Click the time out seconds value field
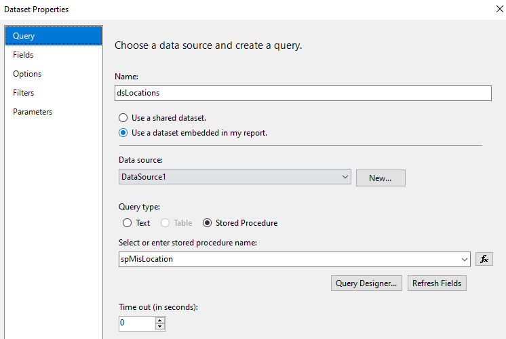The image size is (506, 339). 138,323
